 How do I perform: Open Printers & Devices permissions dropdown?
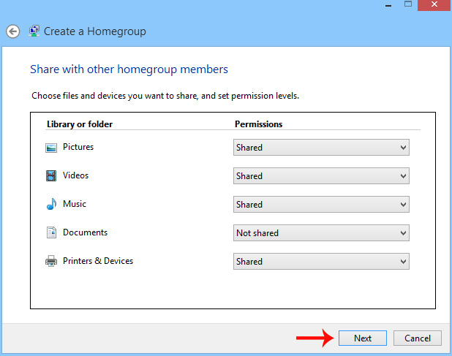321,262
